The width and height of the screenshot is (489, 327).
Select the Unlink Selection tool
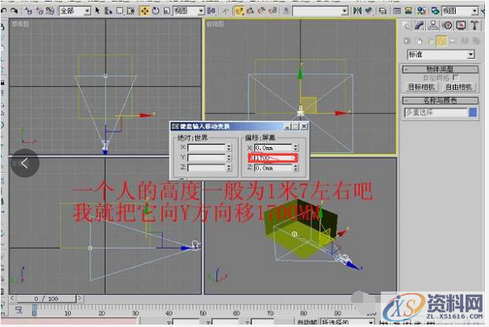40,11
